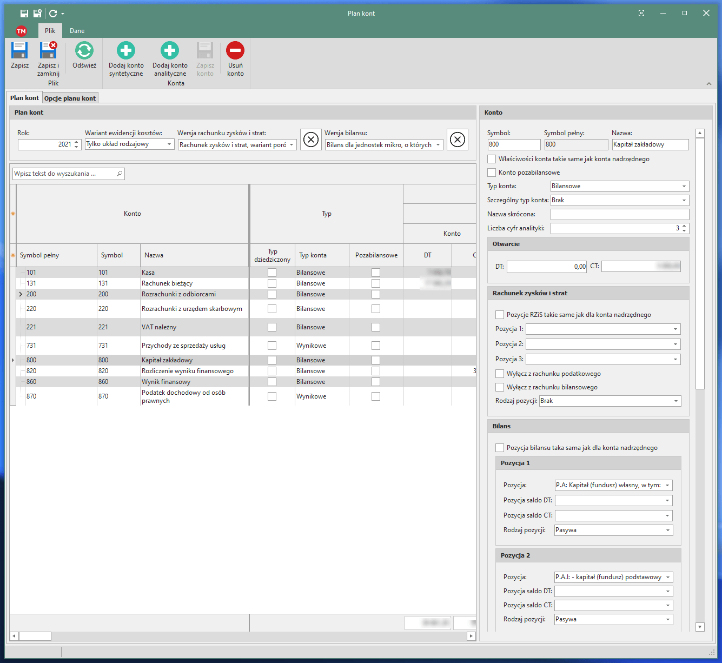Screen dimensions: 722x663
Task: Enable the Konto pozabilansowe checkbox
Action: pyautogui.click(x=492, y=173)
